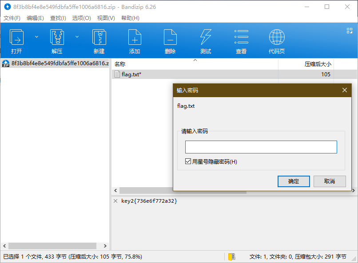Screen dimensions: 358x263
Task: Click the flag.txt file icon in the list
Action: pos(117,74)
